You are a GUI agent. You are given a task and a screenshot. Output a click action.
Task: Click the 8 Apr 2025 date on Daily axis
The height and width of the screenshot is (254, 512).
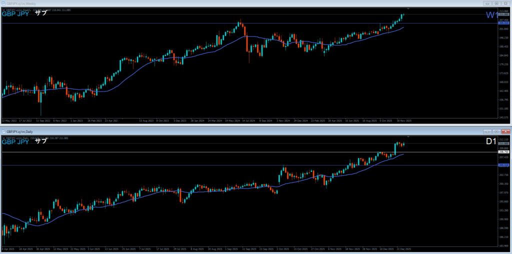pyautogui.click(x=8, y=249)
